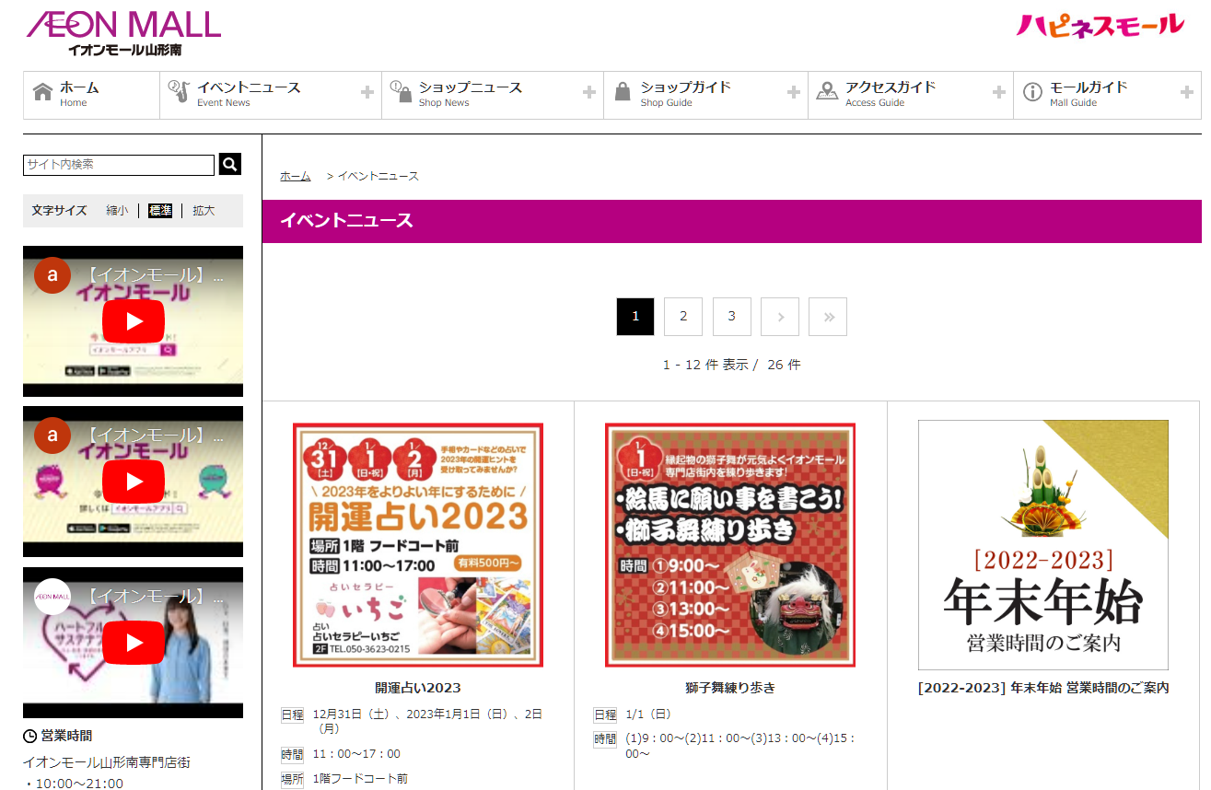1211x790 pixels.
Task: Click the search magnifier icon button
Action: pos(229,164)
